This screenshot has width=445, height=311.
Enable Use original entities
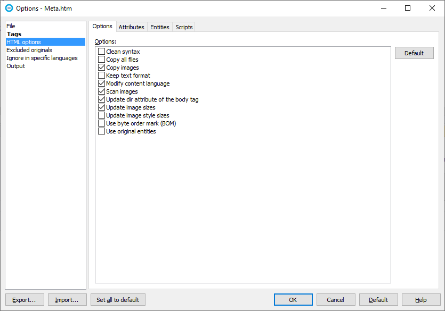pyautogui.click(x=101, y=131)
